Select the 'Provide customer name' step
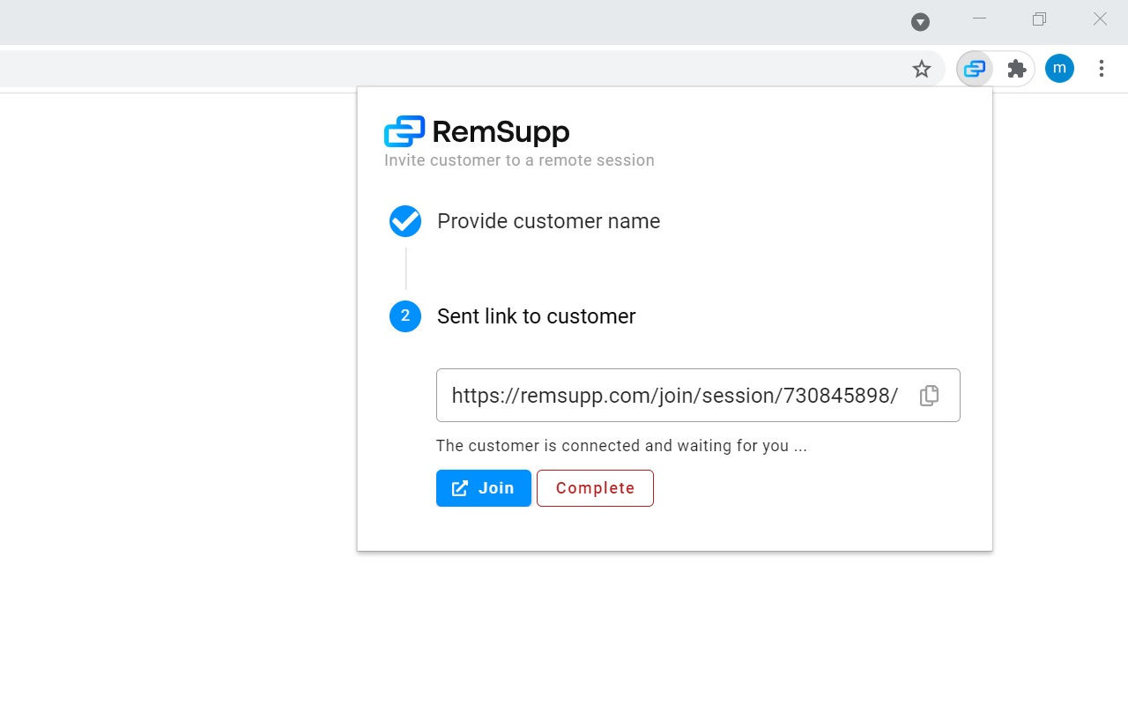 pyautogui.click(x=548, y=221)
